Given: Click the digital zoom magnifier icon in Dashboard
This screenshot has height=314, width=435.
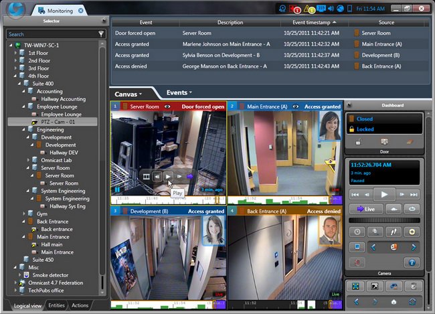Looking at the screenshot, I should pos(375,232).
